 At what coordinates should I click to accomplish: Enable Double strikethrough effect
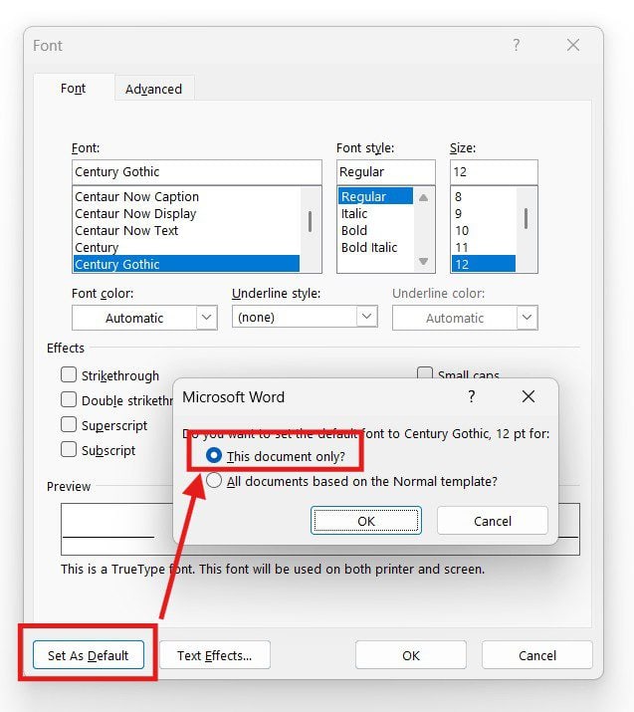pyautogui.click(x=69, y=400)
